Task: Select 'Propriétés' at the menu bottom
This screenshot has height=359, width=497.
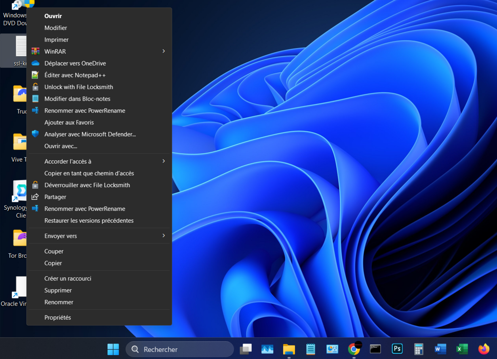Action: tap(58, 317)
